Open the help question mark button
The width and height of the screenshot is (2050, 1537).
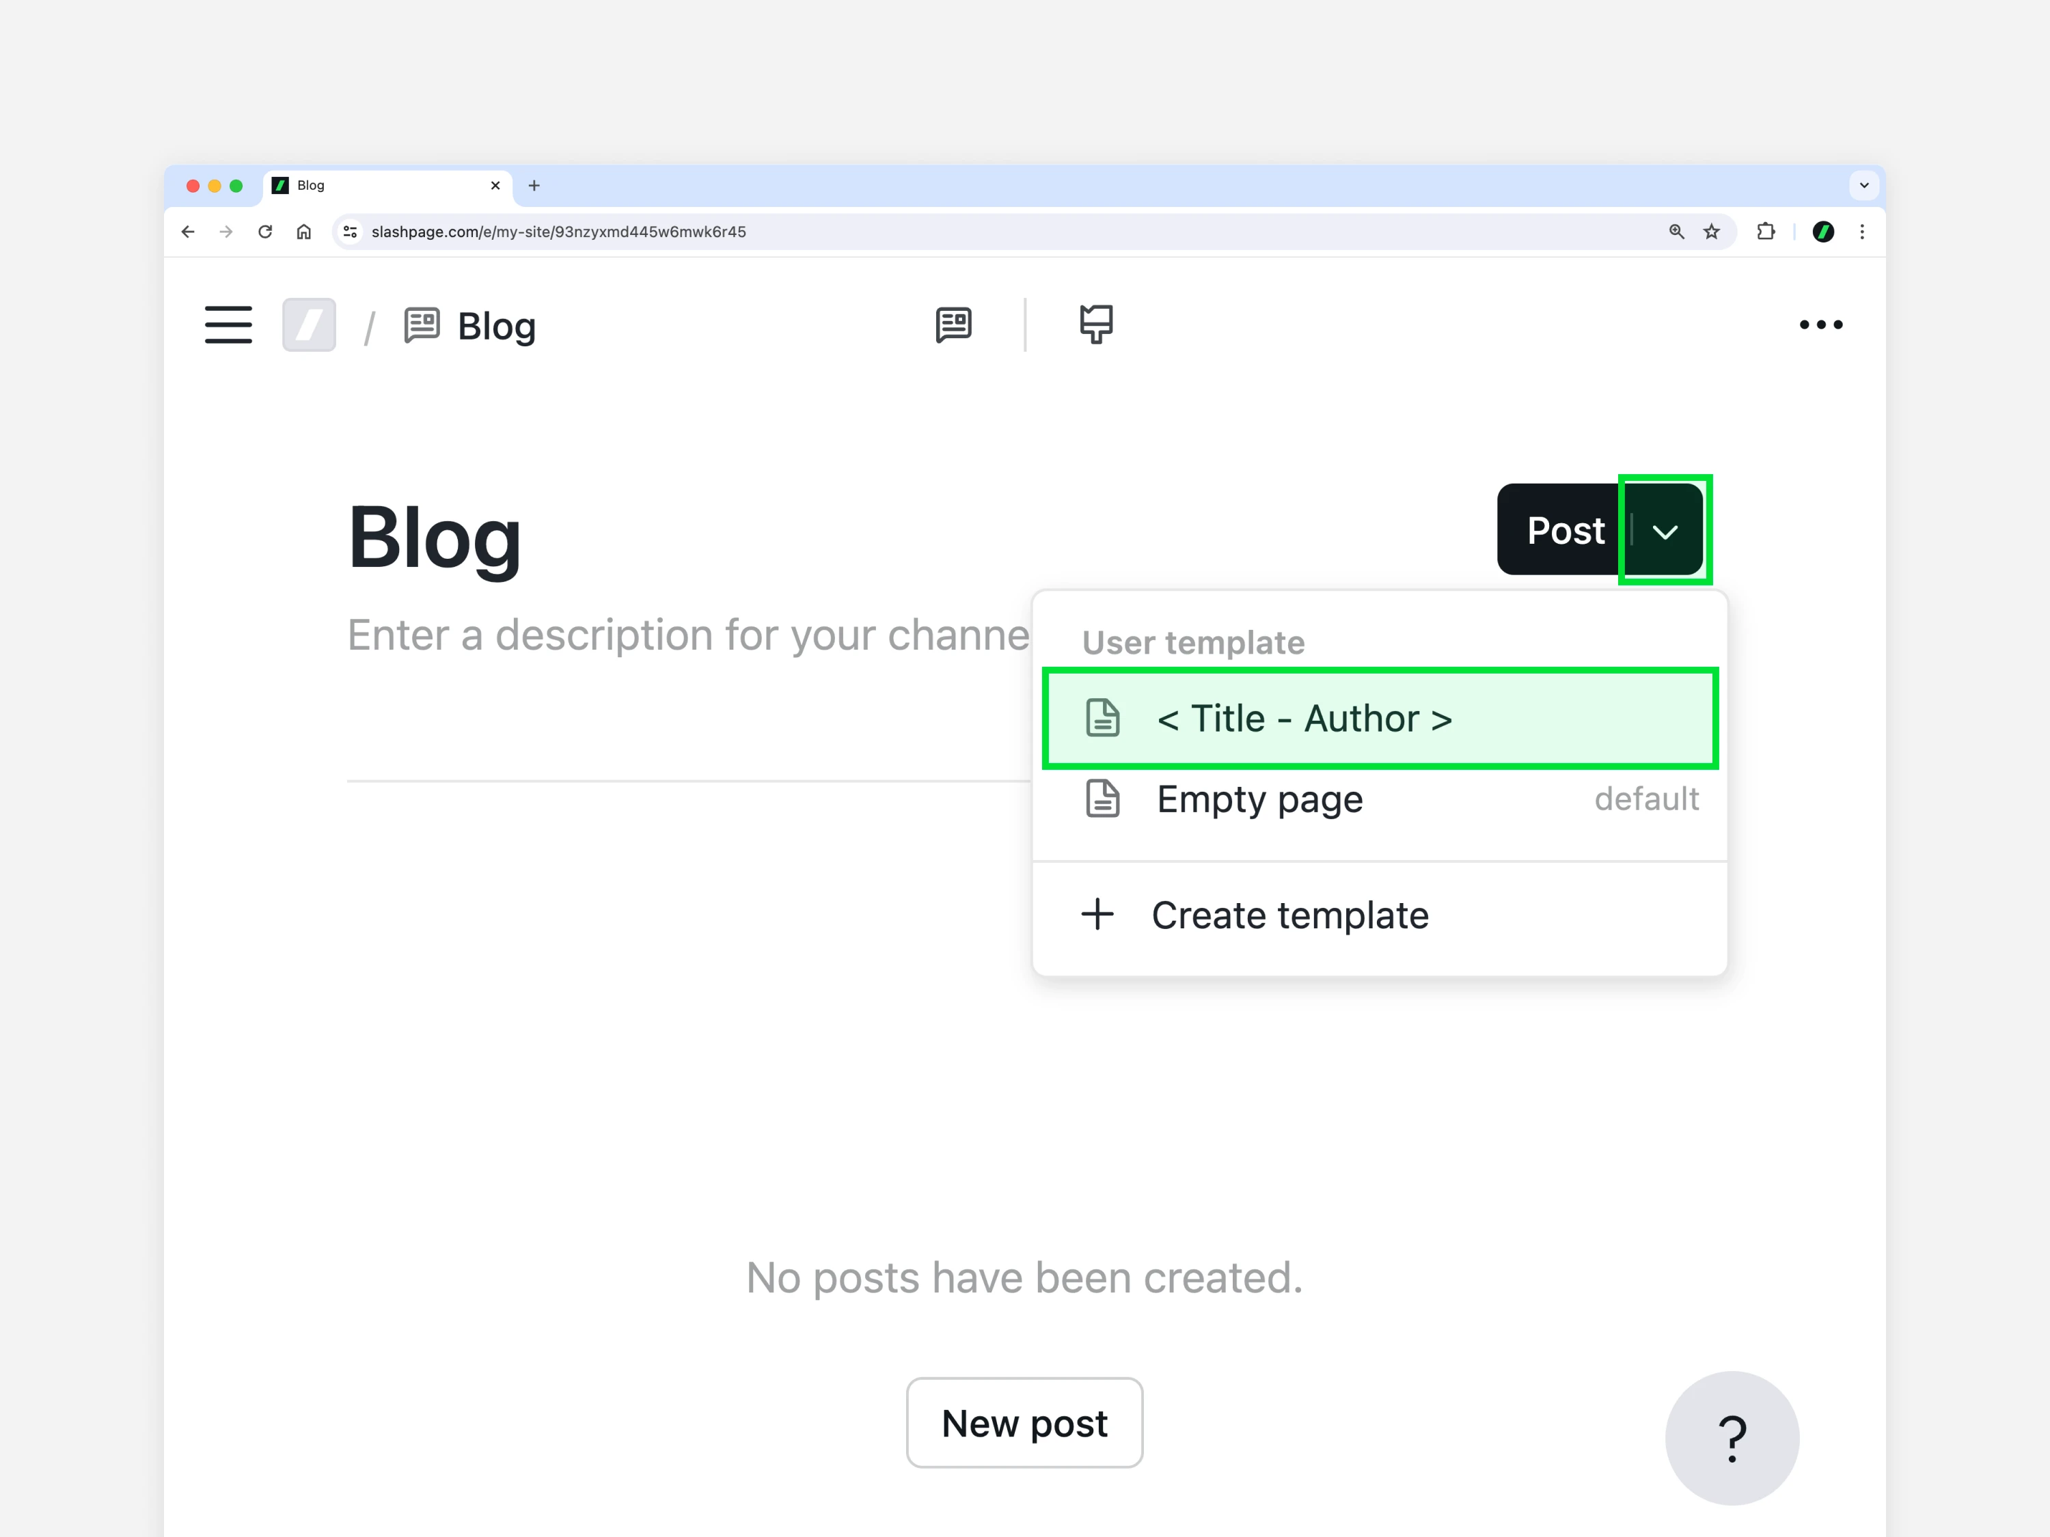[x=1731, y=1438]
